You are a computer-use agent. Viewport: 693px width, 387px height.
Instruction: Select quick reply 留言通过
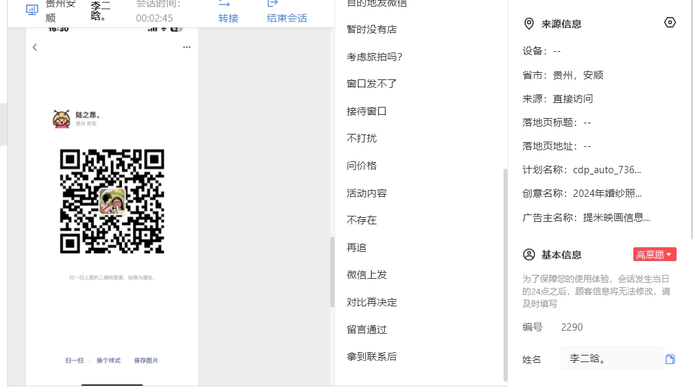tap(367, 330)
